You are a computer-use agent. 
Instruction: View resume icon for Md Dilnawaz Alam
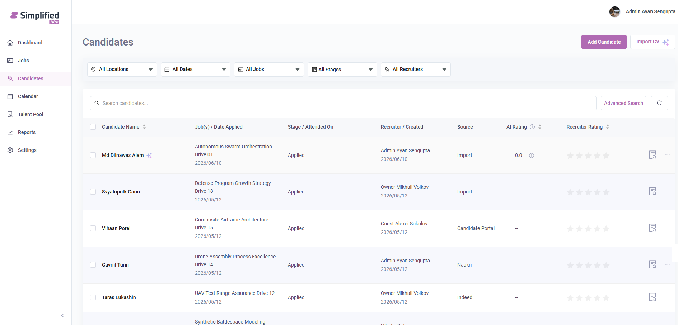pos(653,155)
